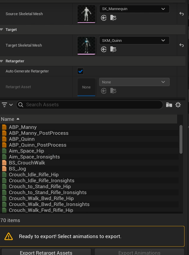Click the warning triangle icon in status box

(x=9, y=236)
